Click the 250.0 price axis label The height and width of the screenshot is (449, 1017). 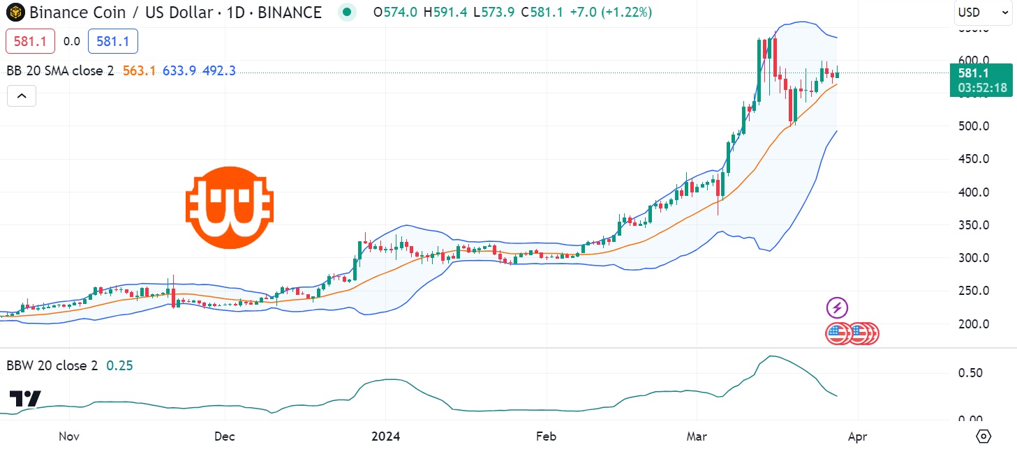972,291
